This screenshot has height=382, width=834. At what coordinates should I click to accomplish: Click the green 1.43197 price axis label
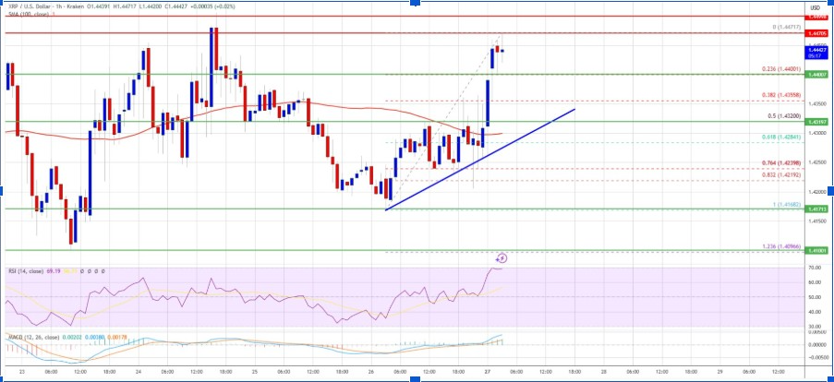(x=817, y=122)
